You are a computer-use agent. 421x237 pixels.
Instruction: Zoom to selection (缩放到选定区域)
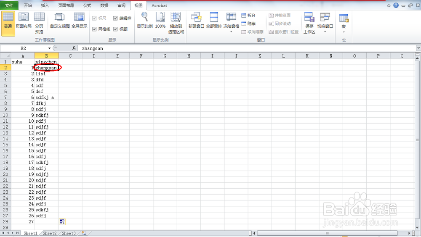pyautogui.click(x=176, y=23)
